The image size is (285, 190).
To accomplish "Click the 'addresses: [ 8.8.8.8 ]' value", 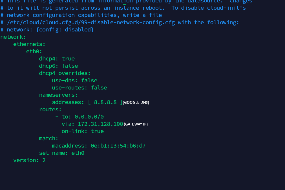I will coord(87,102).
